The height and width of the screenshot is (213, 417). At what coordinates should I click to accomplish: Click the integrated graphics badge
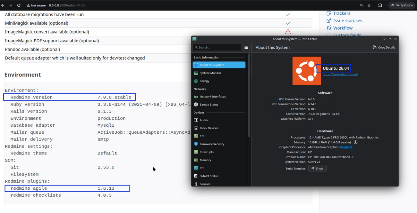(x=346, y=147)
